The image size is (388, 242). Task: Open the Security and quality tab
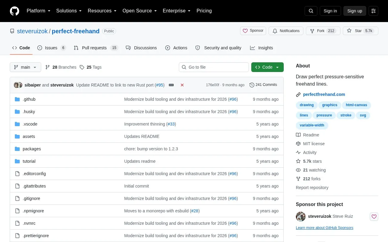click(218, 48)
